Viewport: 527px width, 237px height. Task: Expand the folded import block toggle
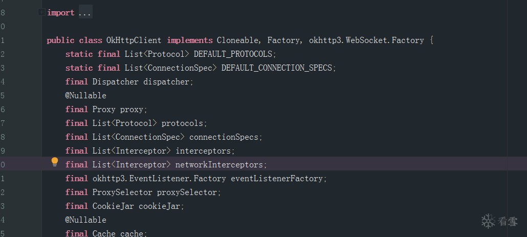coord(41,13)
